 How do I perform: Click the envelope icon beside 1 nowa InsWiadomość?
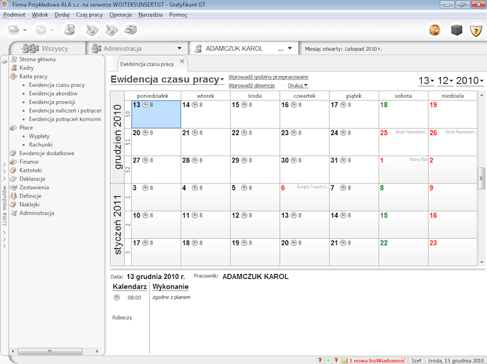tap(345, 360)
